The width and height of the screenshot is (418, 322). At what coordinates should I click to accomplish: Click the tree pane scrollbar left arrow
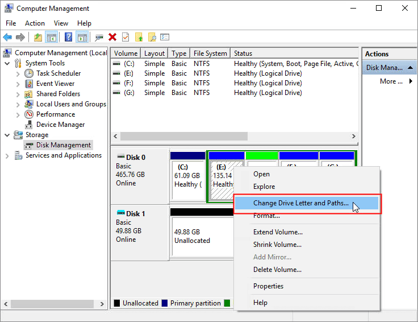point(6,304)
